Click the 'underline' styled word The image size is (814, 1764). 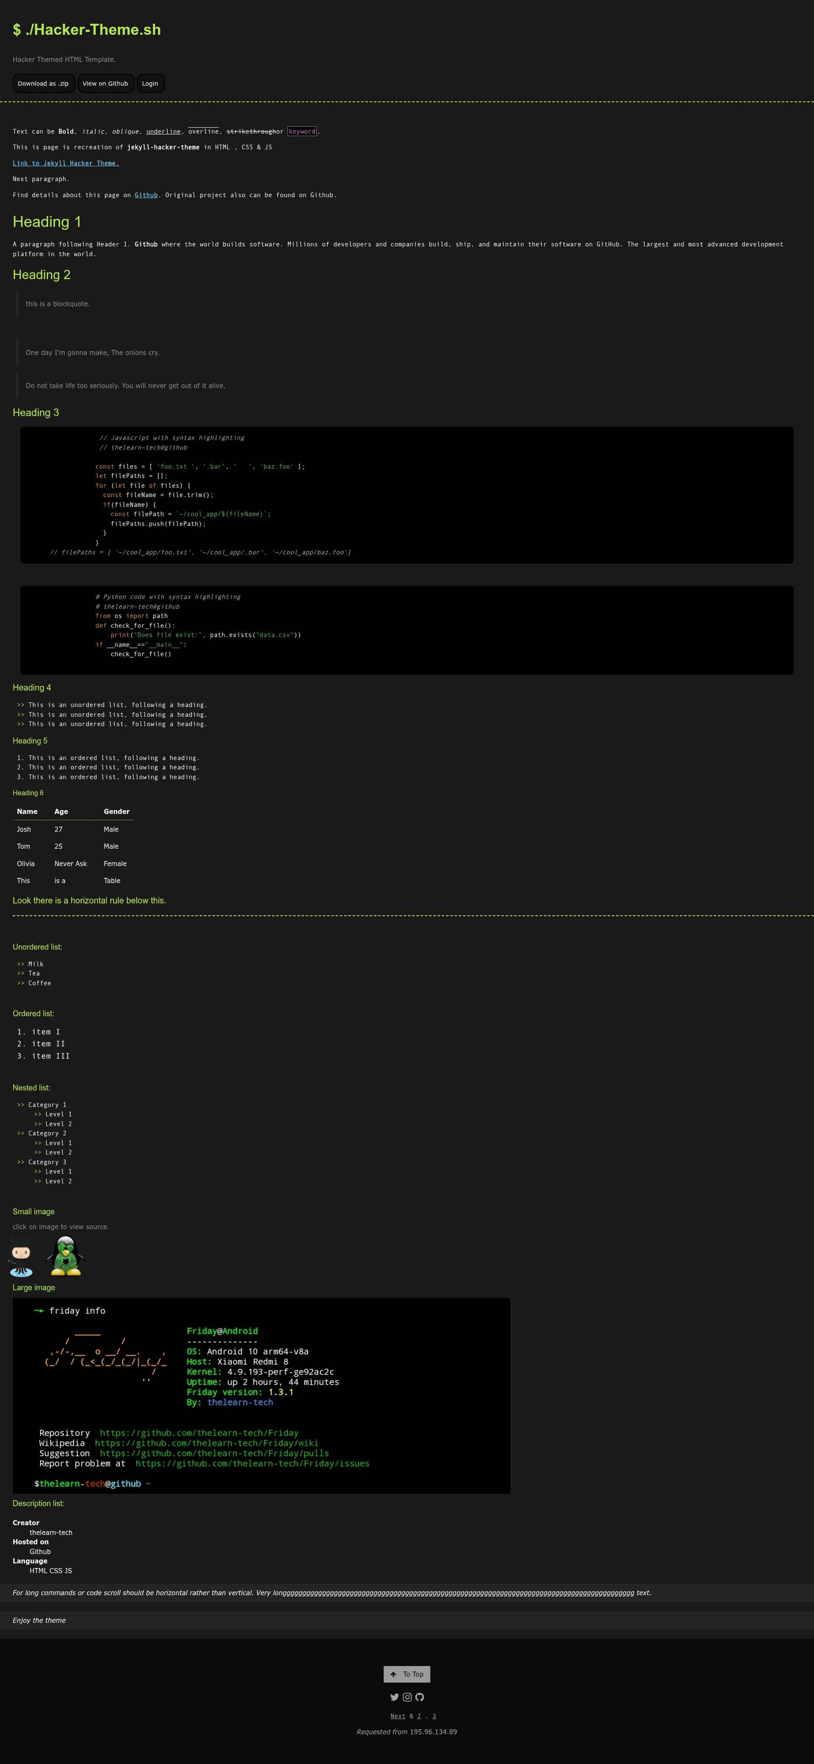tap(164, 131)
